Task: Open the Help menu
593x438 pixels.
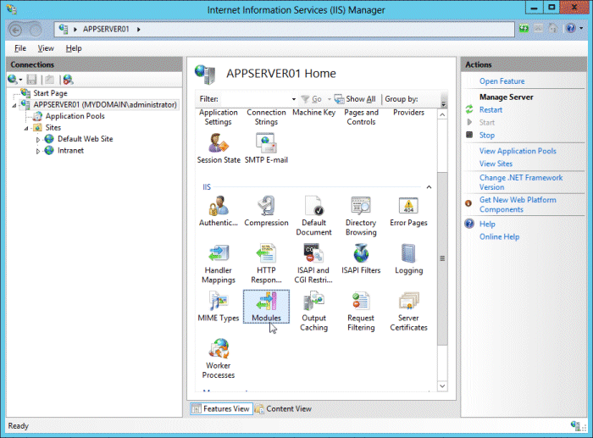Action: (x=74, y=48)
